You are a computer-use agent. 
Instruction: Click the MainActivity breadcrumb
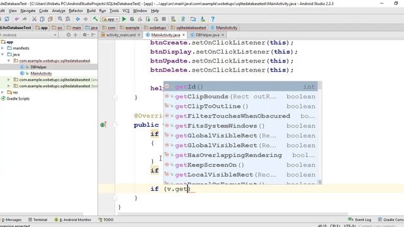click(x=227, y=28)
